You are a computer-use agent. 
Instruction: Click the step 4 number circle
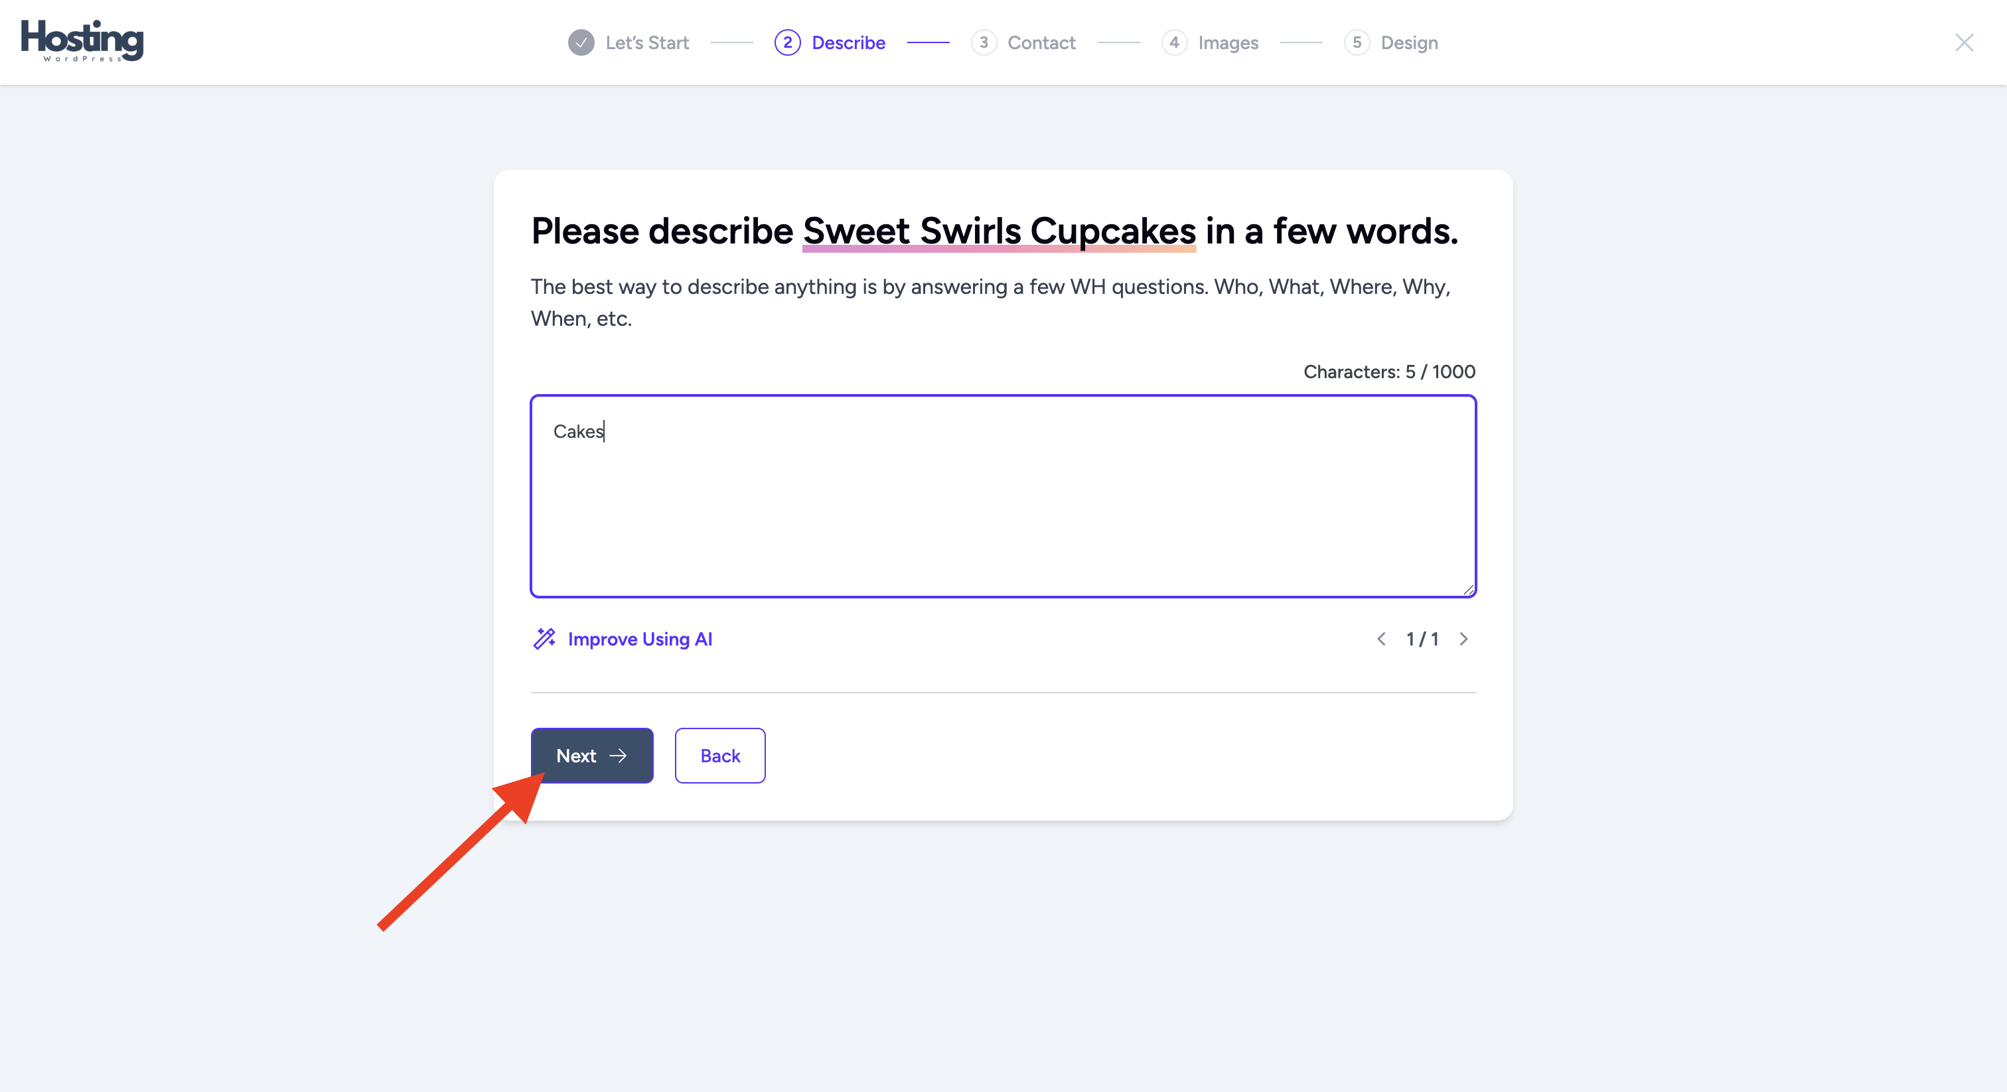click(x=1173, y=43)
